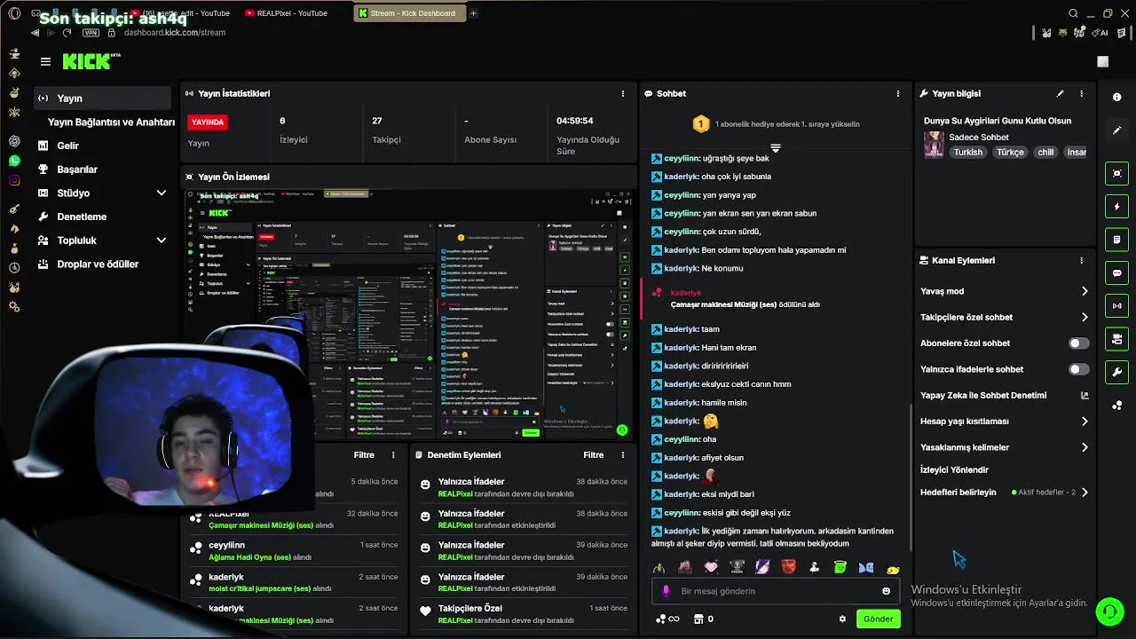This screenshot has width=1136, height=639.
Task: Click the channel points infinity icon
Action: [667, 619]
